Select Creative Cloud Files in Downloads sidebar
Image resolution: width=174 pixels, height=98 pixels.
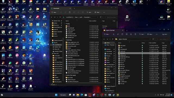click(57, 41)
